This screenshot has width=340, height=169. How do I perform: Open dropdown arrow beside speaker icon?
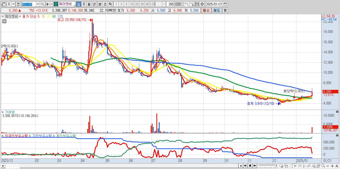click(51, 4)
